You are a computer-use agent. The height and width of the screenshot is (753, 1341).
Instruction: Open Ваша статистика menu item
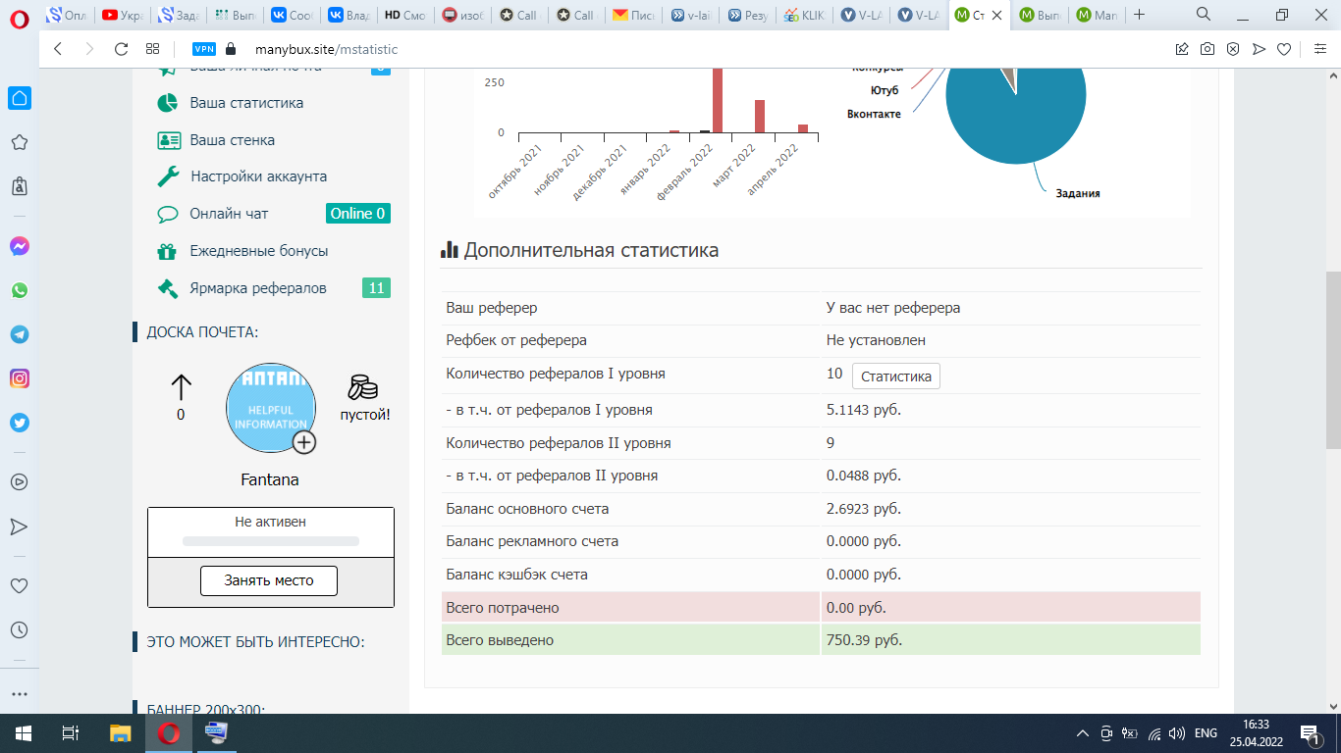click(245, 103)
